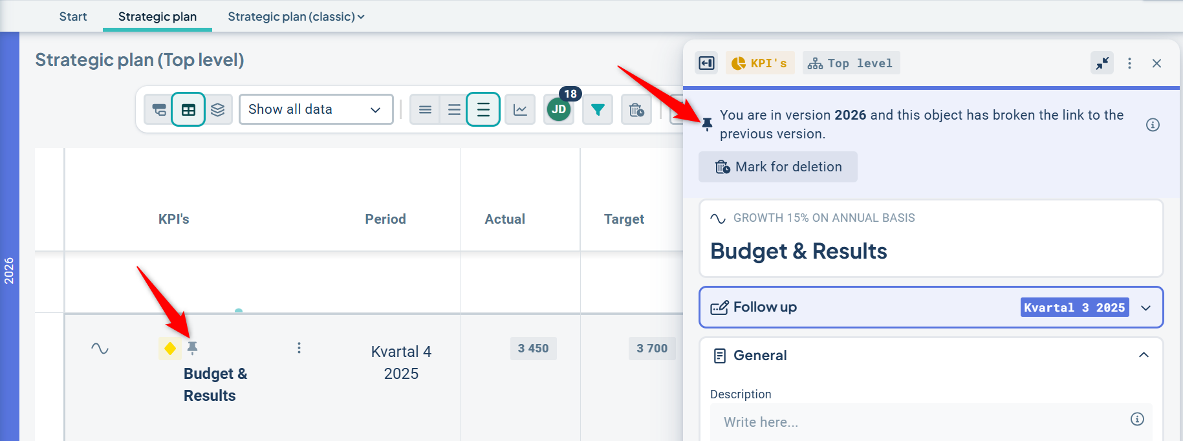Click the teal filter funnel icon
The height and width of the screenshot is (441, 1183).
coord(598,110)
